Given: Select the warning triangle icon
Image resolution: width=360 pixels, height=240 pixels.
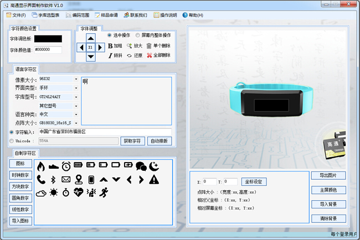Looking at the screenshot, I should click(153, 180).
